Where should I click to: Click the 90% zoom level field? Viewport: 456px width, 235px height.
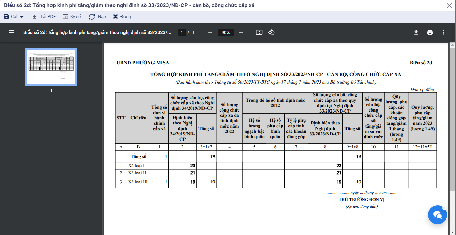tap(225, 32)
